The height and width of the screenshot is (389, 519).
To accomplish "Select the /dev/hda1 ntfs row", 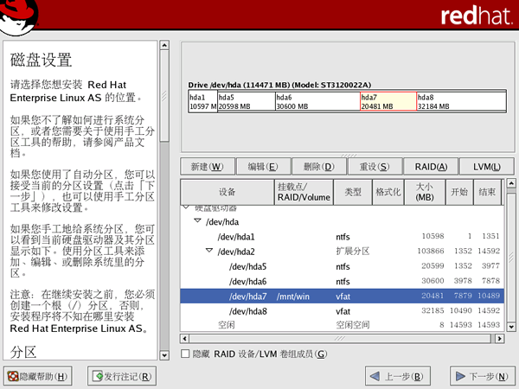I will [343, 237].
